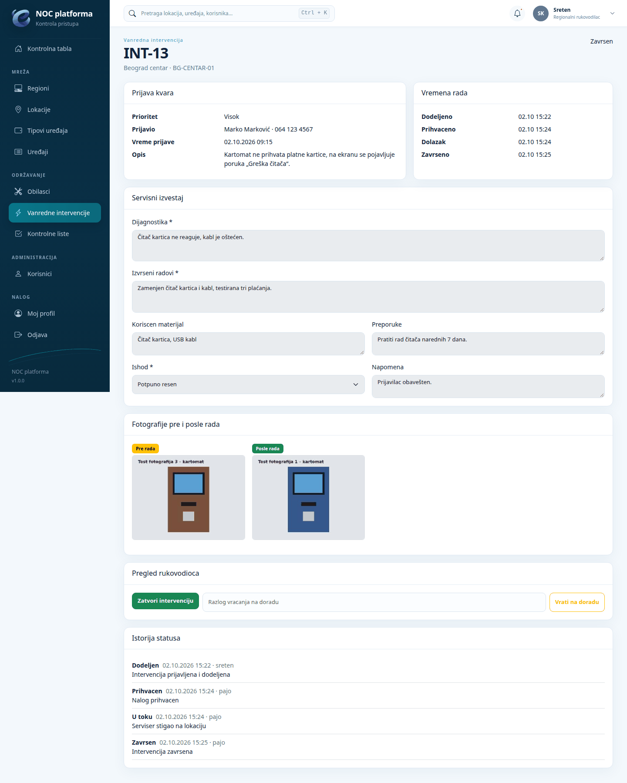This screenshot has width=627, height=783.
Task: Focus the Razlog vracanja na doradu field
Action: click(374, 602)
